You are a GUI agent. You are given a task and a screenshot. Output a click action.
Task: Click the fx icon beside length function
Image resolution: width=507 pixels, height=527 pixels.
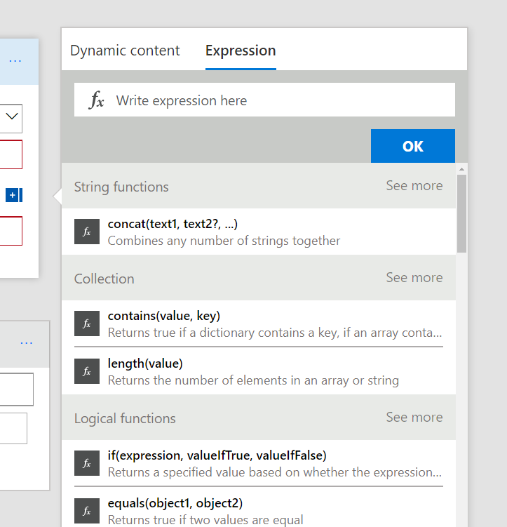[x=86, y=371]
